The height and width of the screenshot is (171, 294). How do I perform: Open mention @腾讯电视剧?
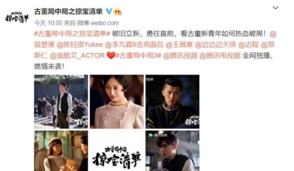(x=220, y=55)
